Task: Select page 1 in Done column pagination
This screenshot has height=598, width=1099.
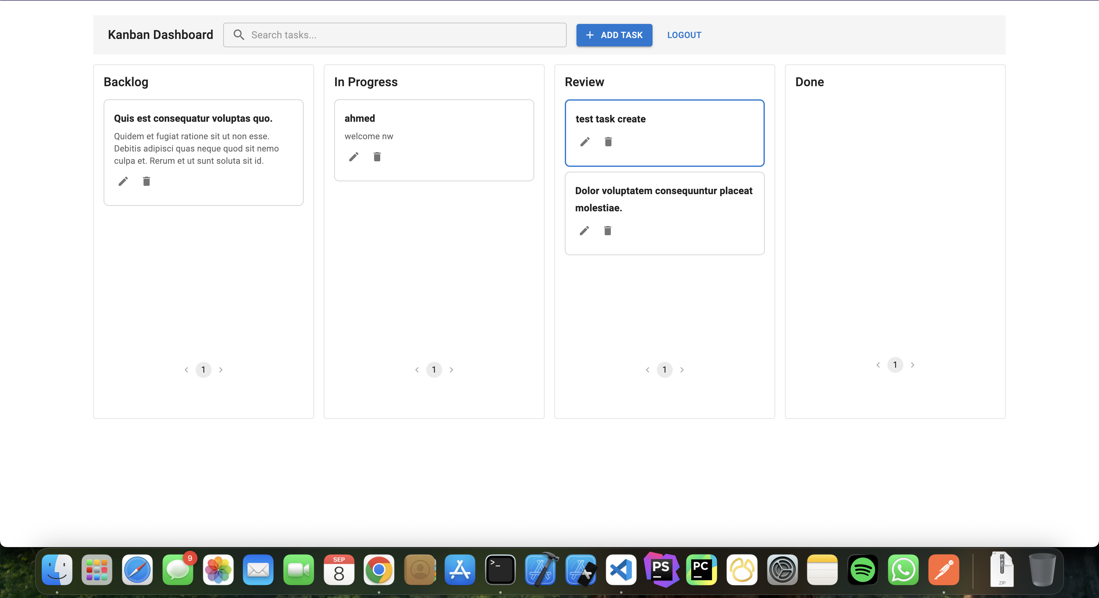Action: pyautogui.click(x=895, y=365)
